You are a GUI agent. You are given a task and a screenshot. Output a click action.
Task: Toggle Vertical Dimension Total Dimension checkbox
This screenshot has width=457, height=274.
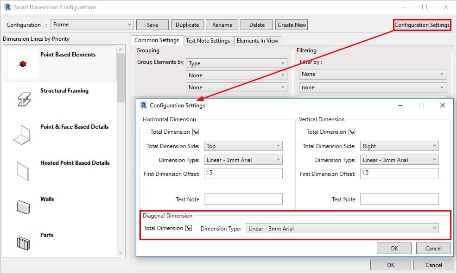352,132
